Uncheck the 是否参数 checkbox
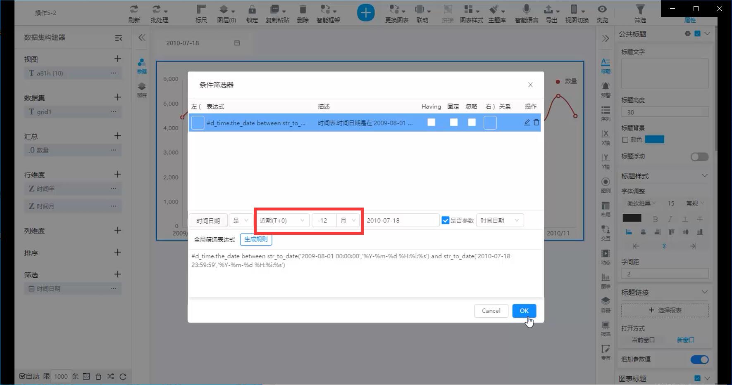Image resolution: width=732 pixels, height=385 pixels. [445, 220]
